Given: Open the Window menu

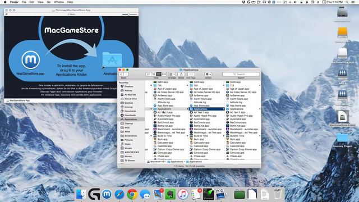Looking at the screenshot, I should [x=59, y=2].
